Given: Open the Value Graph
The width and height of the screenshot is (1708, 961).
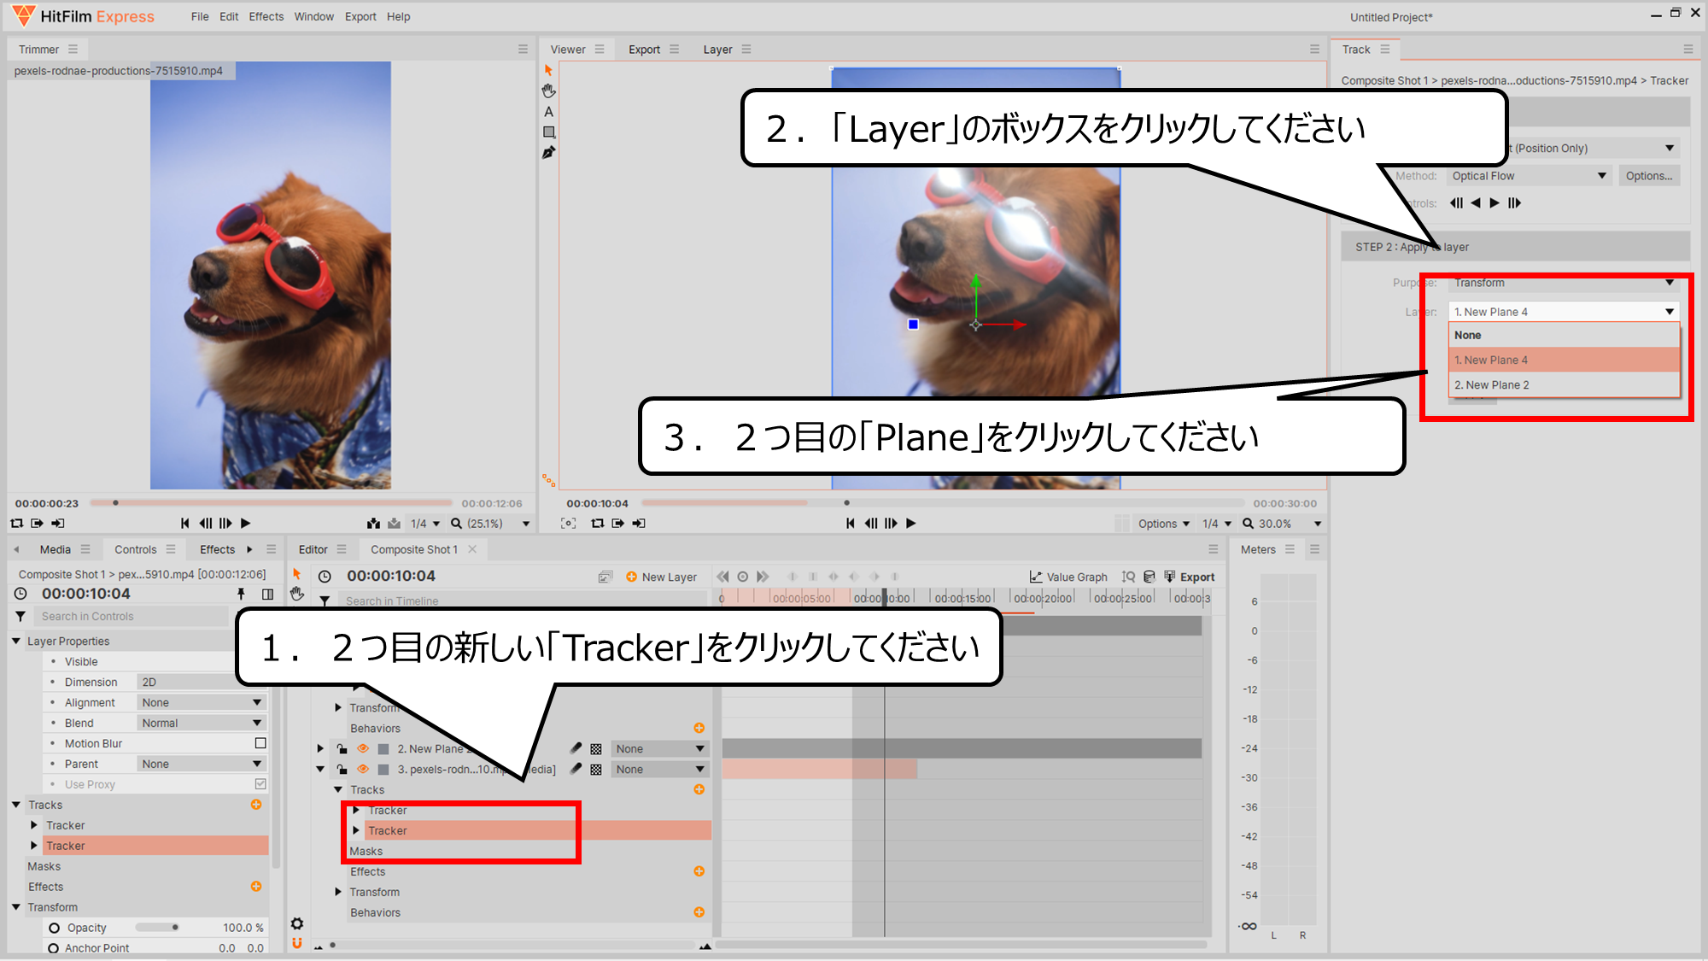Looking at the screenshot, I should coord(1068,577).
